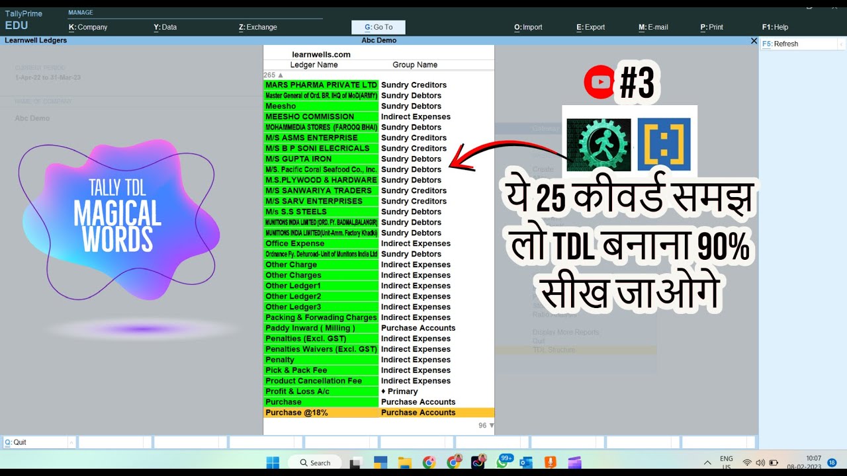Image resolution: width=847 pixels, height=476 pixels.
Task: Open F1: Help menu
Action: [x=775, y=27]
